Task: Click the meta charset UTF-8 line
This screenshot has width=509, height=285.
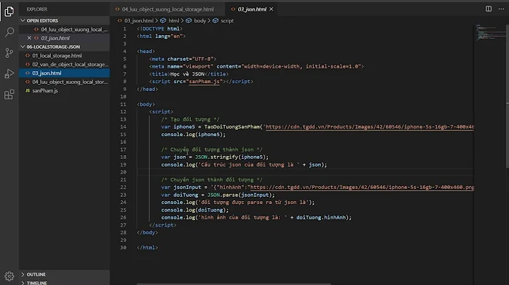Action: tap(183, 59)
